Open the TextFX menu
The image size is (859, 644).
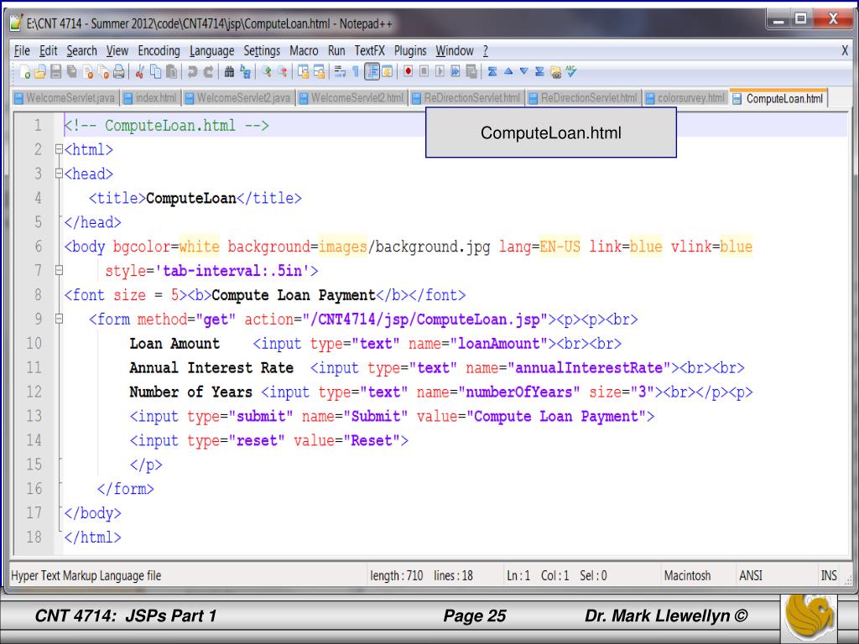click(370, 51)
